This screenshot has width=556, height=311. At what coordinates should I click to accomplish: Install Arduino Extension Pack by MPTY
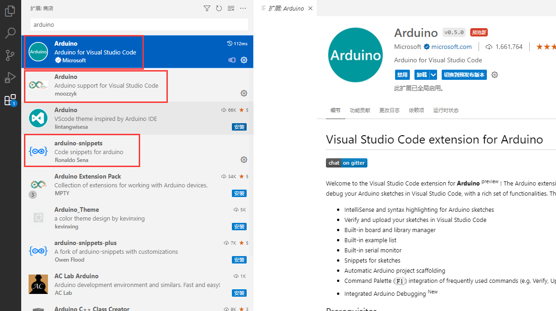point(239,193)
